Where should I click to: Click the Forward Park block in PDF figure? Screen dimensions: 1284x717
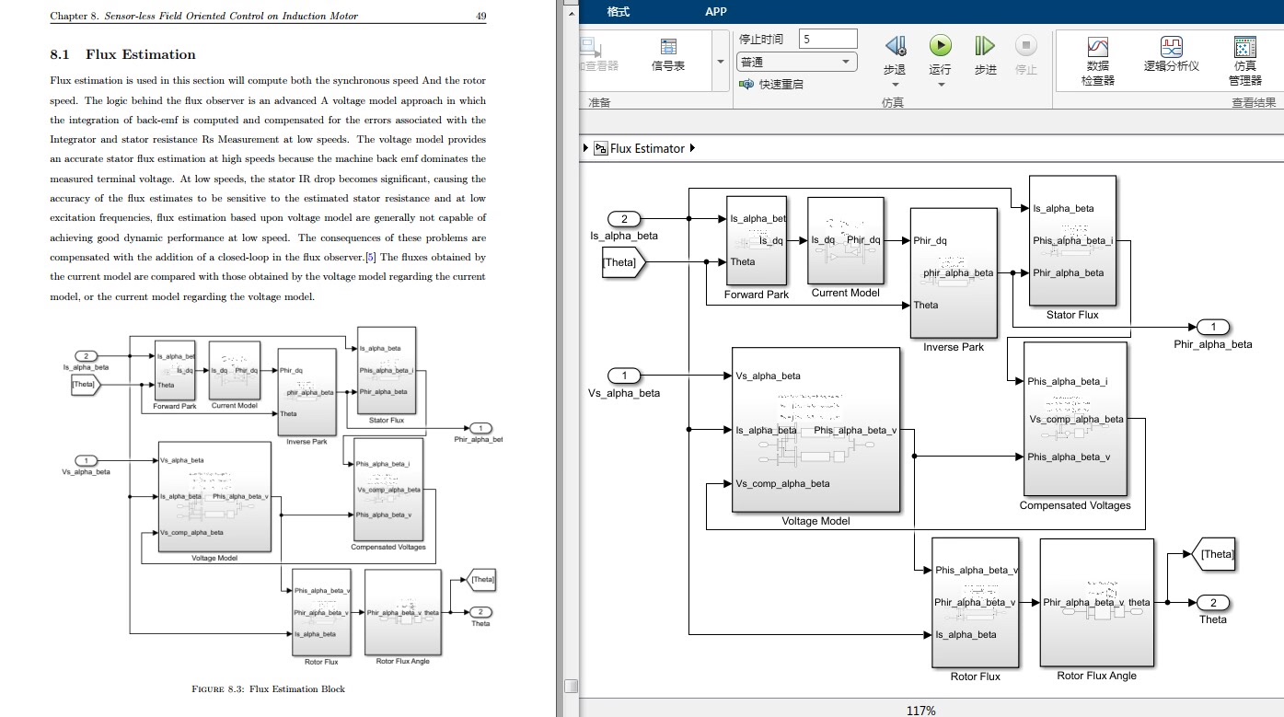(x=174, y=370)
